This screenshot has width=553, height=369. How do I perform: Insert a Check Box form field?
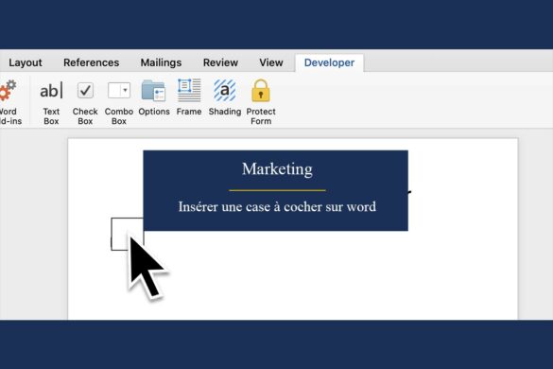point(85,101)
